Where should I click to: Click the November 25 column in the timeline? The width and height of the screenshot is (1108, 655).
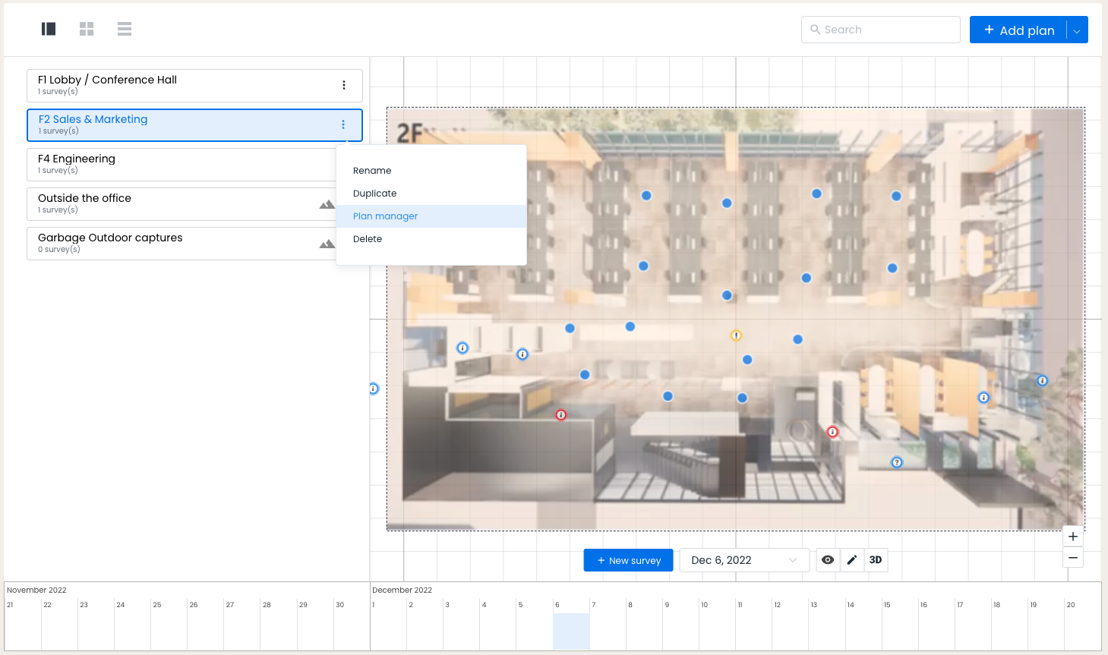(169, 625)
